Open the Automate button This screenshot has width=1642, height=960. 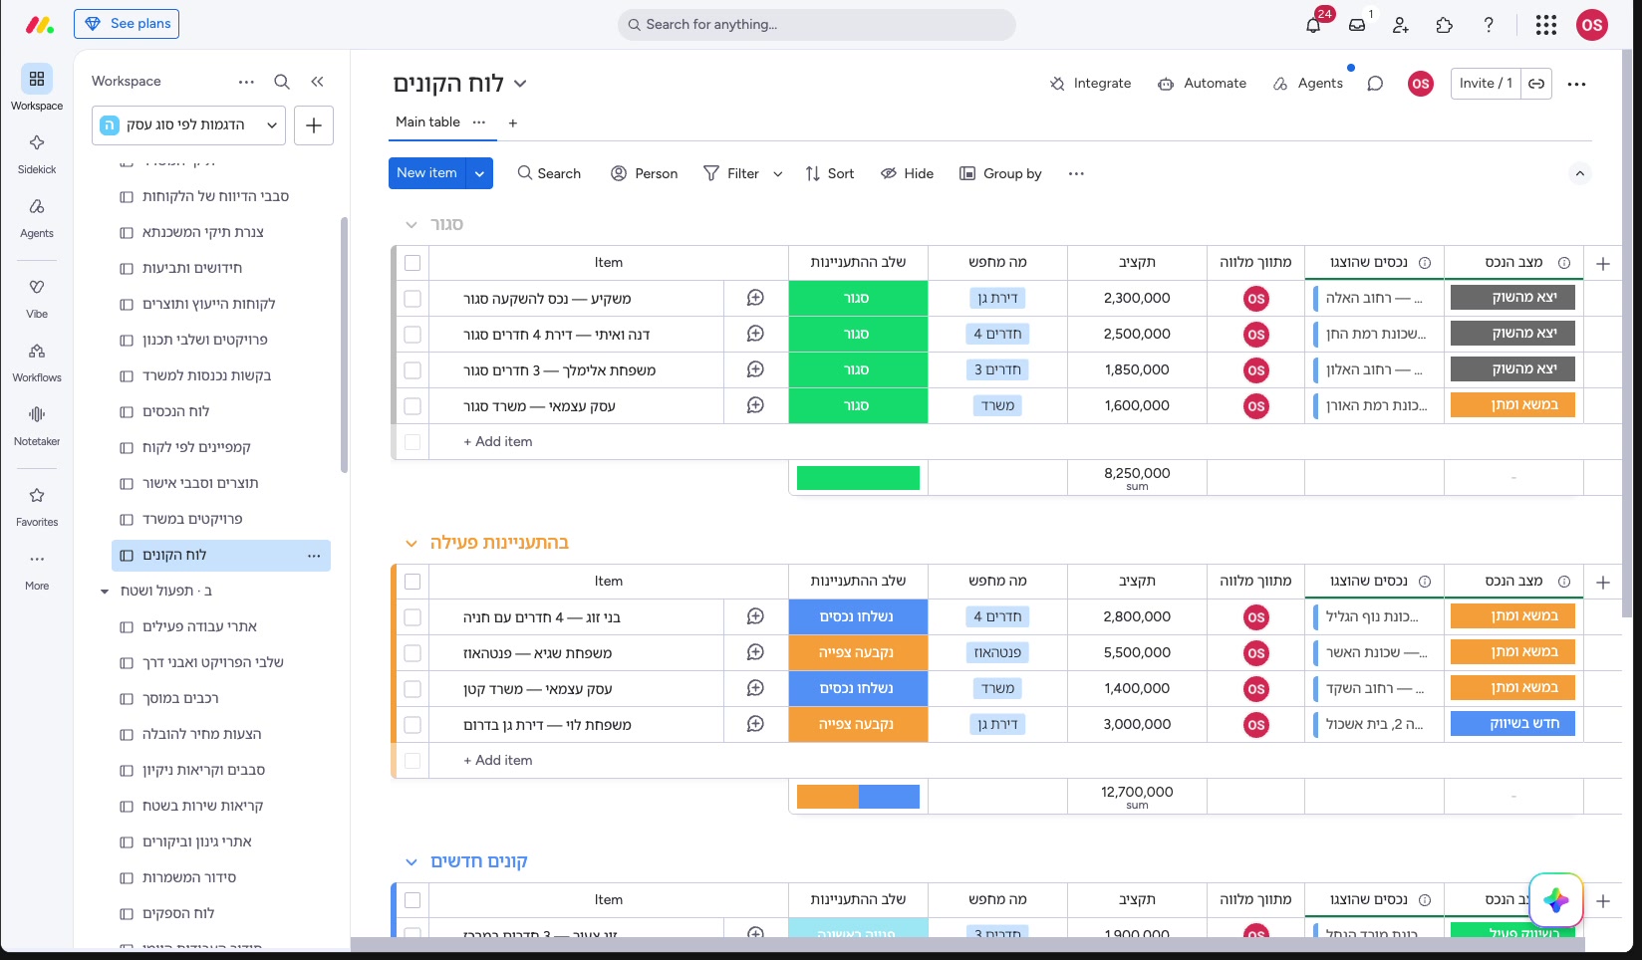[1202, 84]
